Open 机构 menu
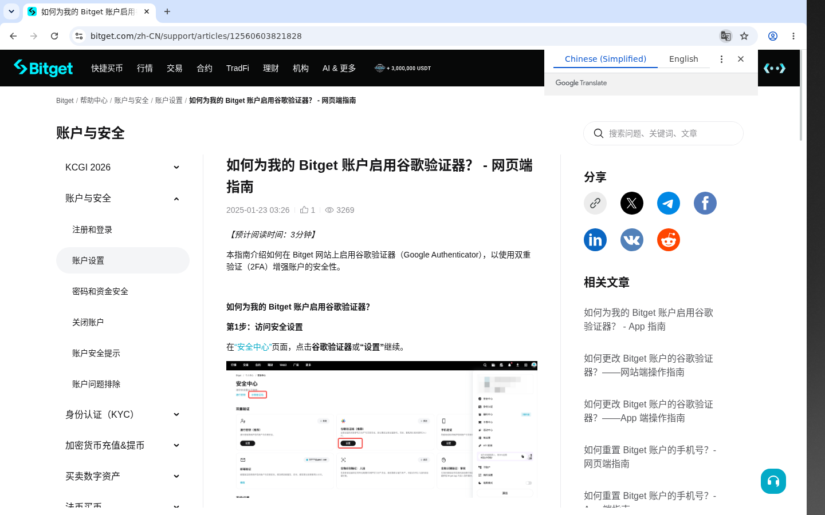This screenshot has height=515, width=825. pyautogui.click(x=301, y=68)
